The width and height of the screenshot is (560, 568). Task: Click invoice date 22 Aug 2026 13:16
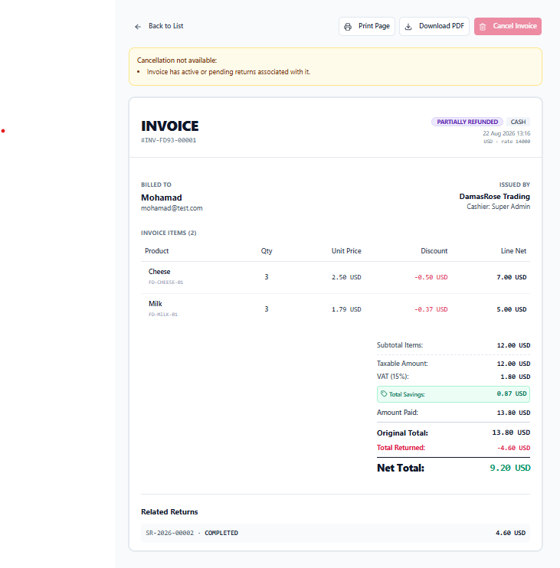click(506, 133)
